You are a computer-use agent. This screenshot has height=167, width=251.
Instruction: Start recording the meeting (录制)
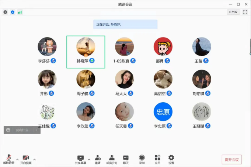coord(142,159)
